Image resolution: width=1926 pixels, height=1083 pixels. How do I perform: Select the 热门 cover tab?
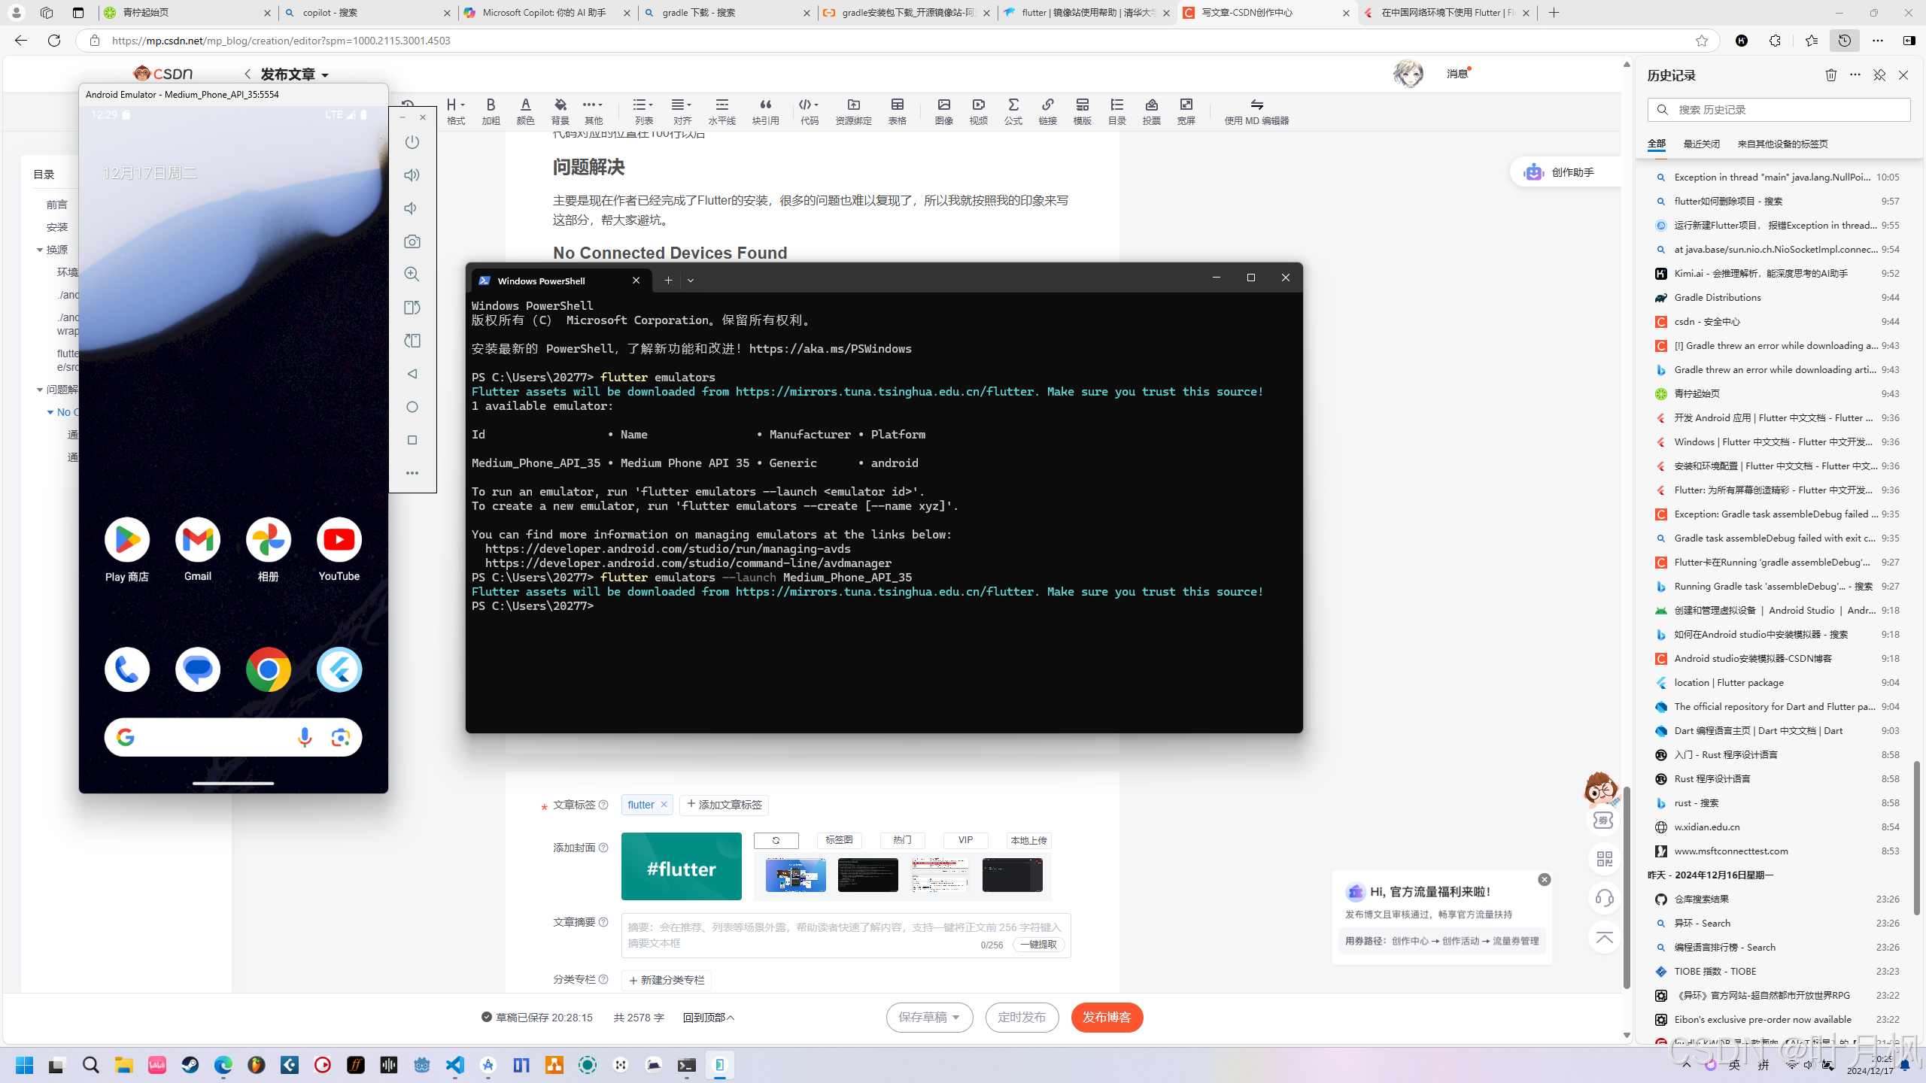pyautogui.click(x=902, y=840)
